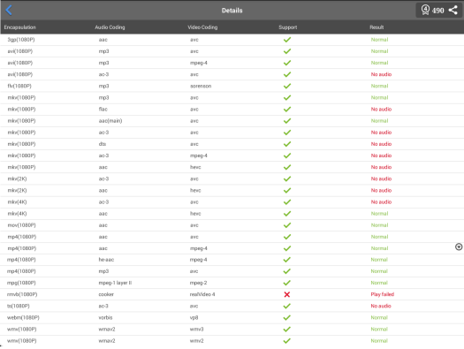Viewport: 464px width, 349px height.
Task: Click the check mark on the he-aac row
Action: [286, 260]
